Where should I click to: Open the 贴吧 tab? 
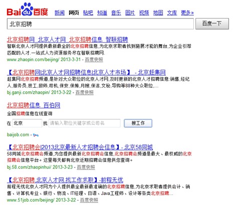click(88, 13)
